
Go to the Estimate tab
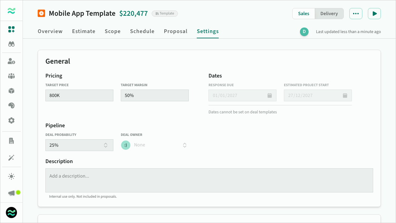click(84, 31)
